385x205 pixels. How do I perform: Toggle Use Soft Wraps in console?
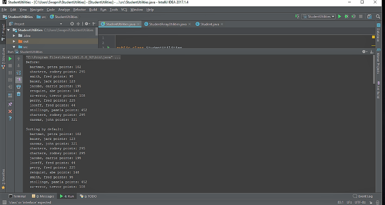click(x=19, y=73)
